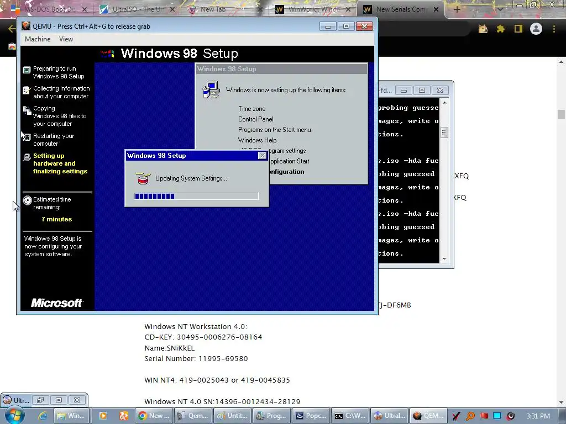Image resolution: width=566 pixels, height=424 pixels.
Task: Switch to the UltraISO browser tab
Action: (137, 9)
